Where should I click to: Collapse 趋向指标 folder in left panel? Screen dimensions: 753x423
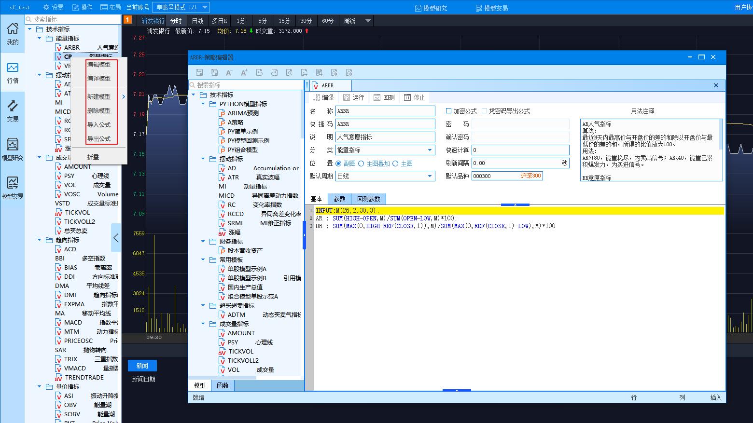pos(39,240)
